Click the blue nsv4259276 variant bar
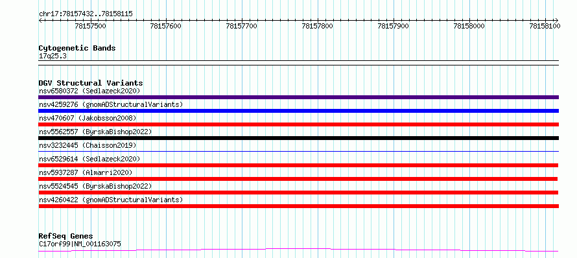Image resolution: width=577 pixels, height=258 pixels. coord(298,111)
